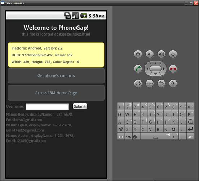Click the D-pad right arrow

pos(164,69)
